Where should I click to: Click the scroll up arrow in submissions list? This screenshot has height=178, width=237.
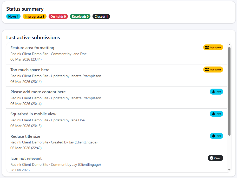pyautogui.click(x=229, y=45)
